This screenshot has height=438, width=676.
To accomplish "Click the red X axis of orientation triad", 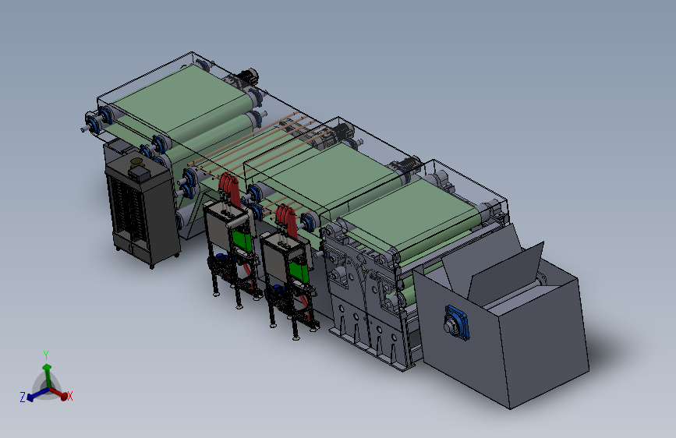I will [x=59, y=394].
